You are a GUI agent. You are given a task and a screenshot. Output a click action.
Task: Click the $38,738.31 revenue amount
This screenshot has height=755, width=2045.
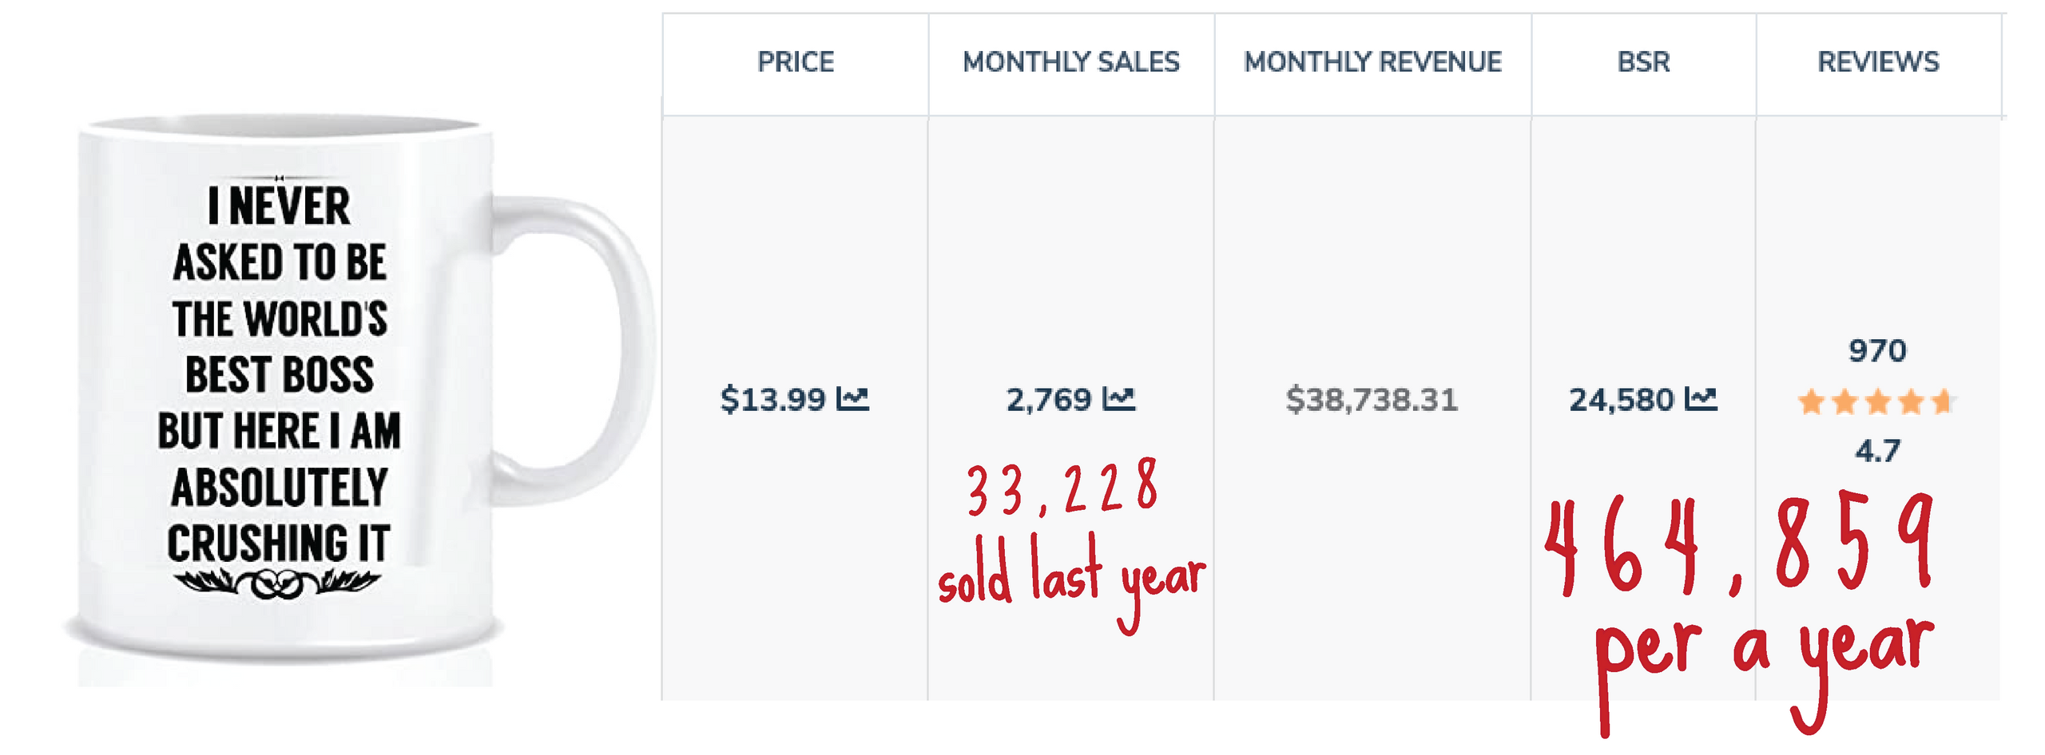click(x=1372, y=399)
